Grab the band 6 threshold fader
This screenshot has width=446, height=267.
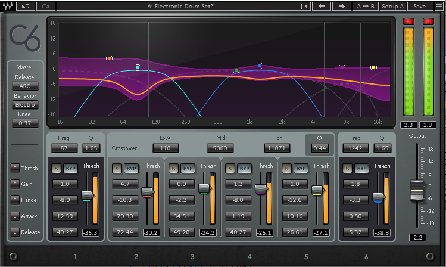click(x=378, y=197)
